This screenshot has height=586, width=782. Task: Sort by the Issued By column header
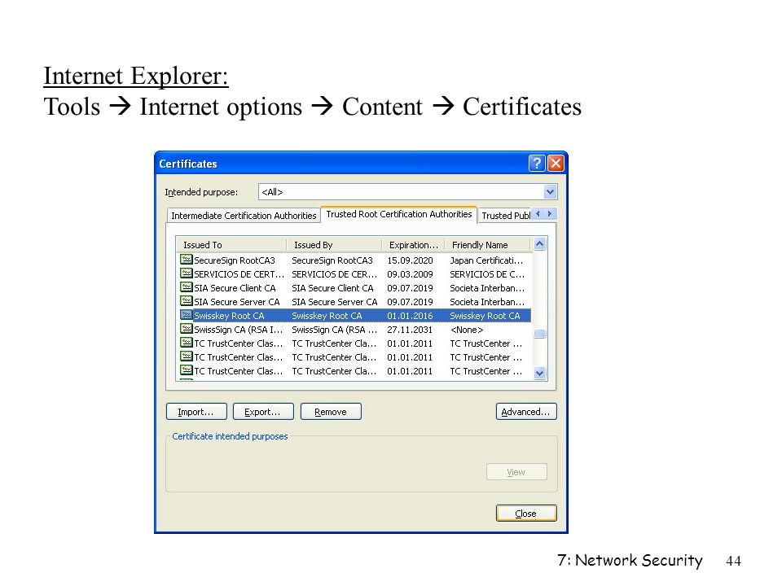[334, 245]
